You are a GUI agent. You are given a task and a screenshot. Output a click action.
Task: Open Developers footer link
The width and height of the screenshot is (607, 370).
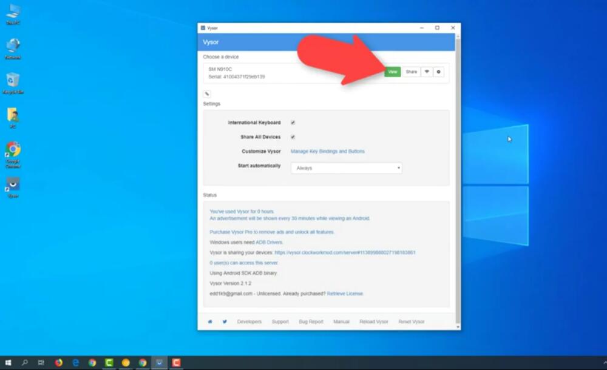pyautogui.click(x=249, y=321)
